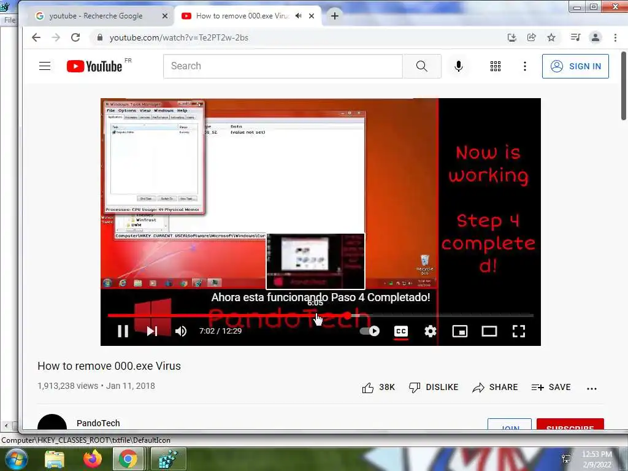Open the PandoTech channel name
628x471 pixels.
[98, 423]
